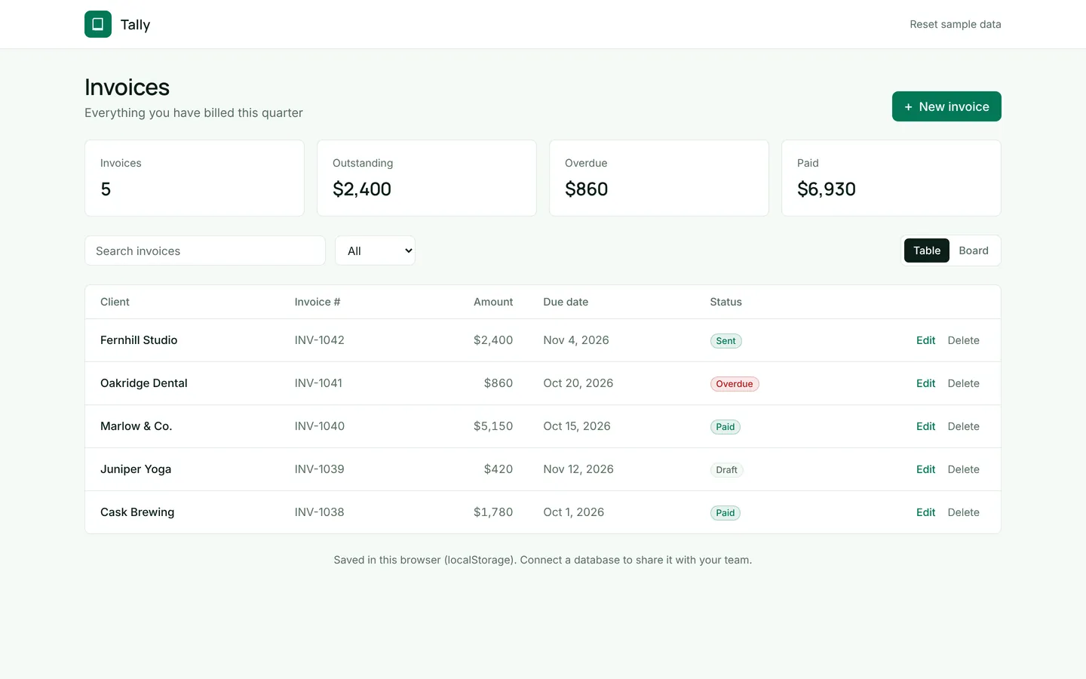Click the Draft status badge

click(x=726, y=470)
